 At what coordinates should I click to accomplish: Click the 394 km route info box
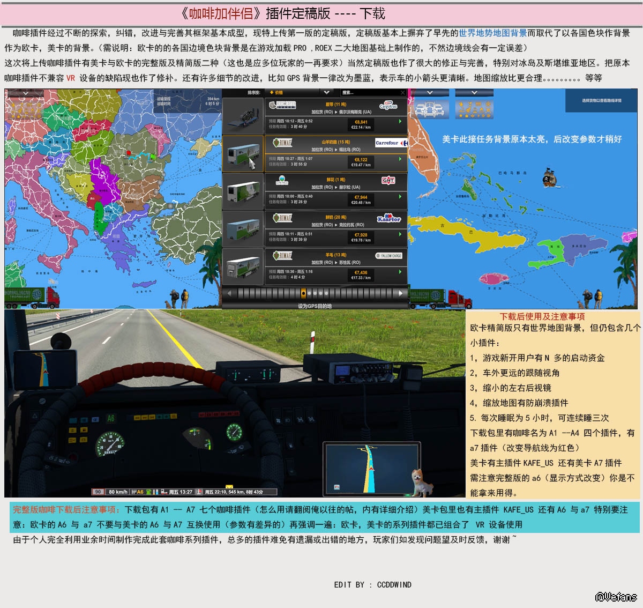coord(188,101)
